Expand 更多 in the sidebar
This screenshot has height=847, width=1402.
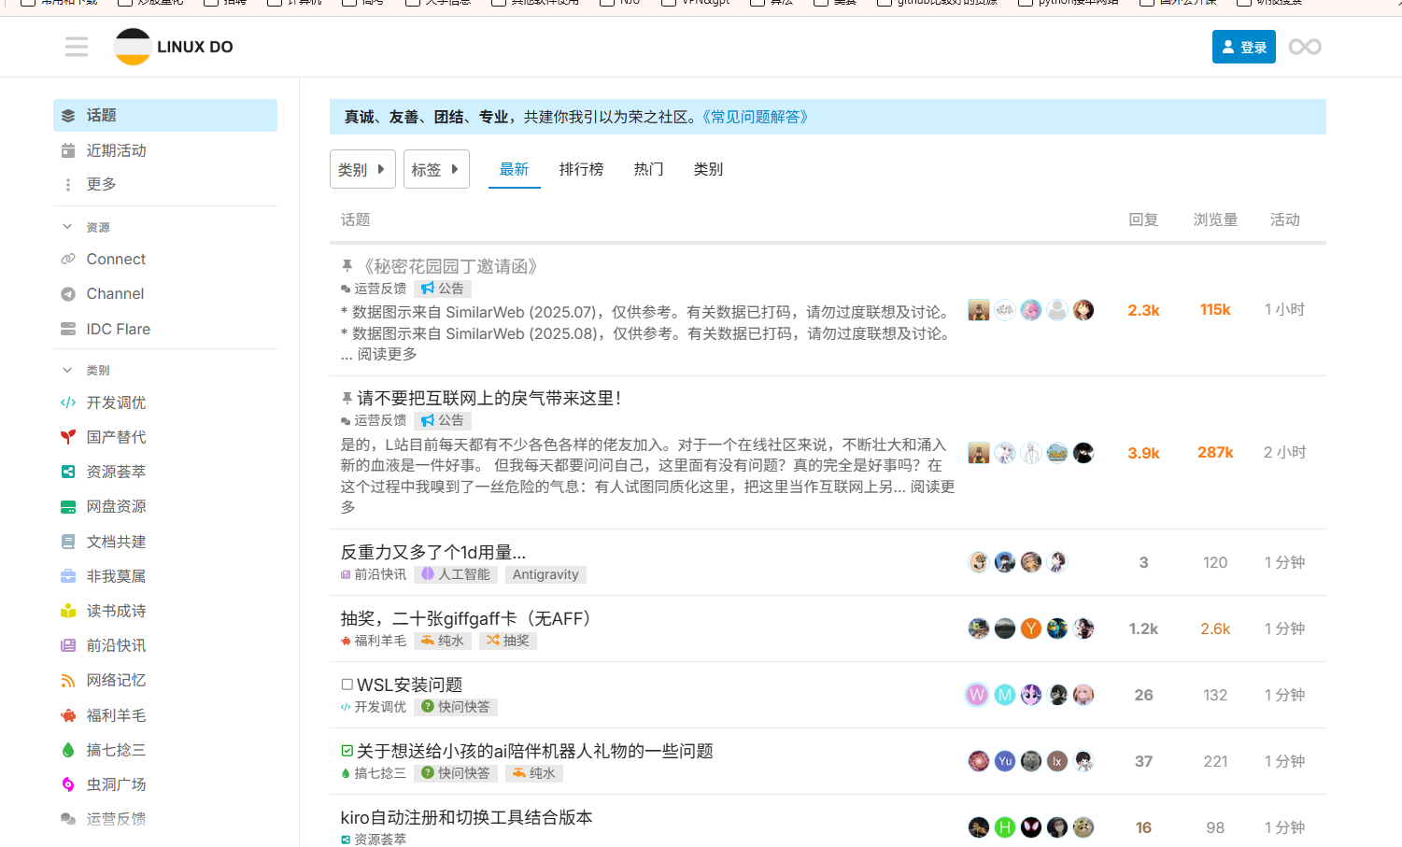click(x=101, y=184)
